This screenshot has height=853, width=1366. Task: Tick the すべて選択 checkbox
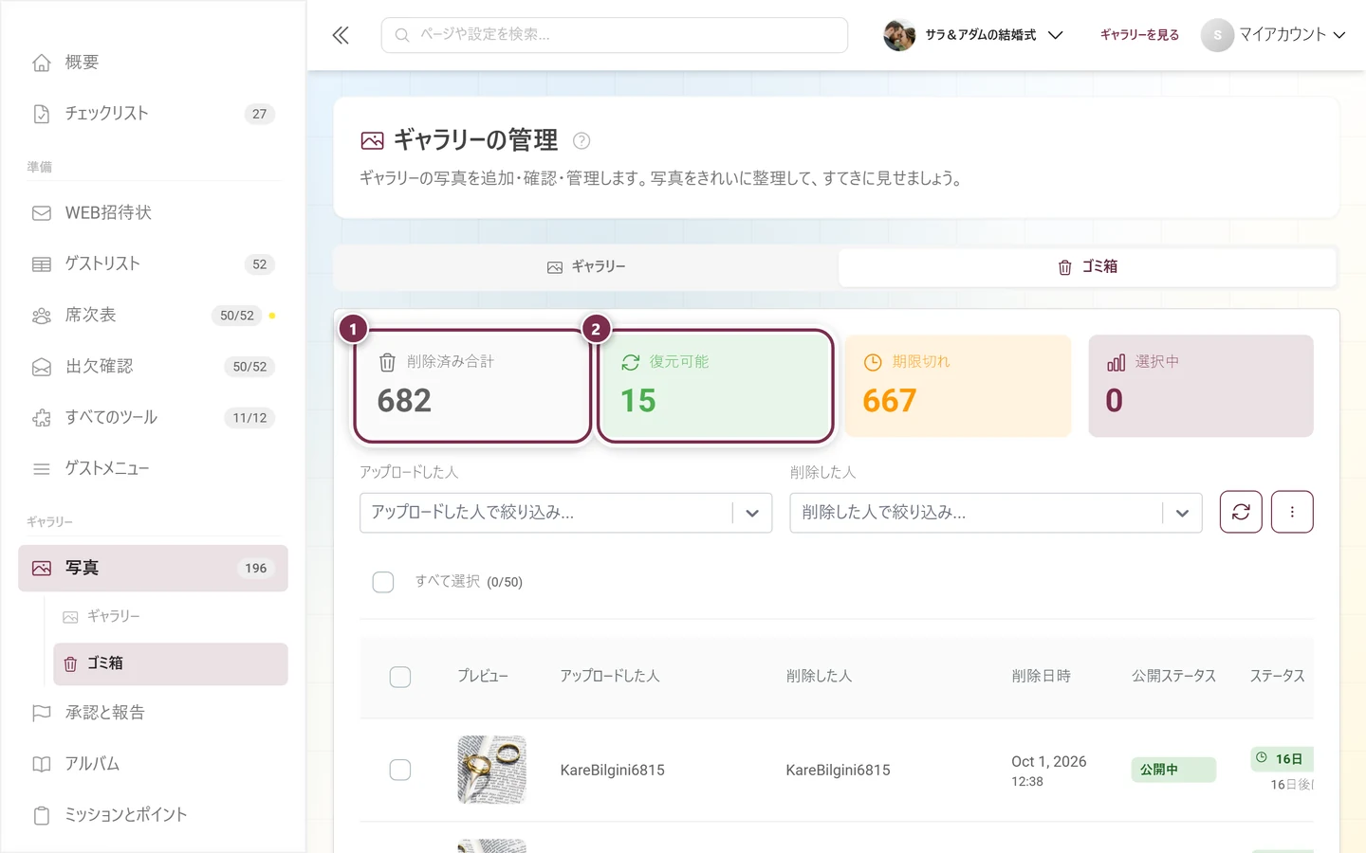click(x=383, y=582)
